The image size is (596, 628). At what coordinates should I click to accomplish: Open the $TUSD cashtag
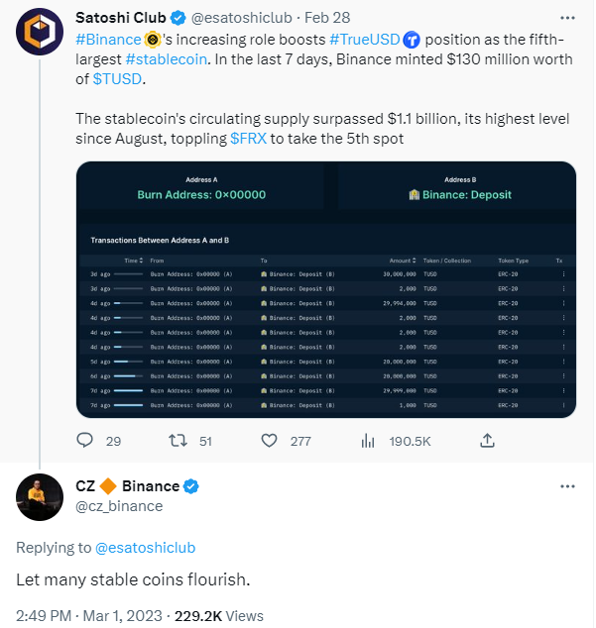[117, 79]
